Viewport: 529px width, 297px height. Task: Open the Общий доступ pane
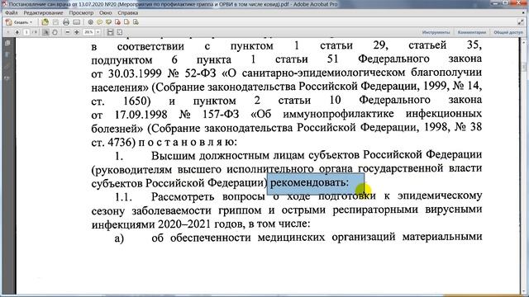point(508,32)
